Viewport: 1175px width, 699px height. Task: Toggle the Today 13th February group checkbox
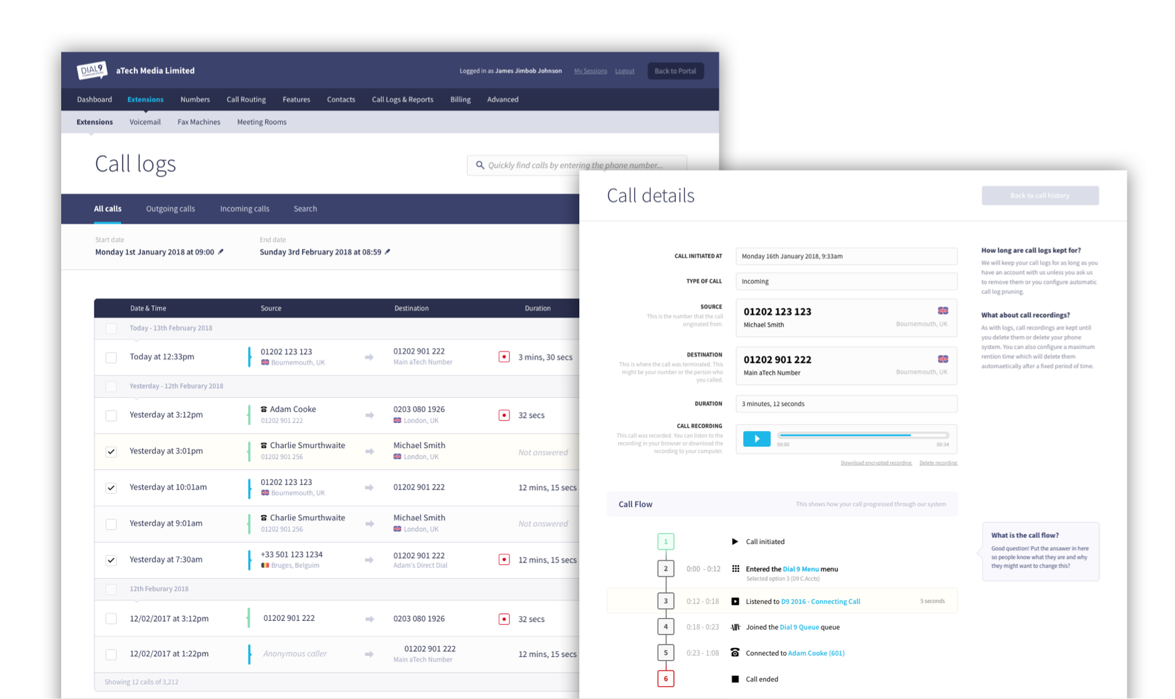(x=111, y=328)
